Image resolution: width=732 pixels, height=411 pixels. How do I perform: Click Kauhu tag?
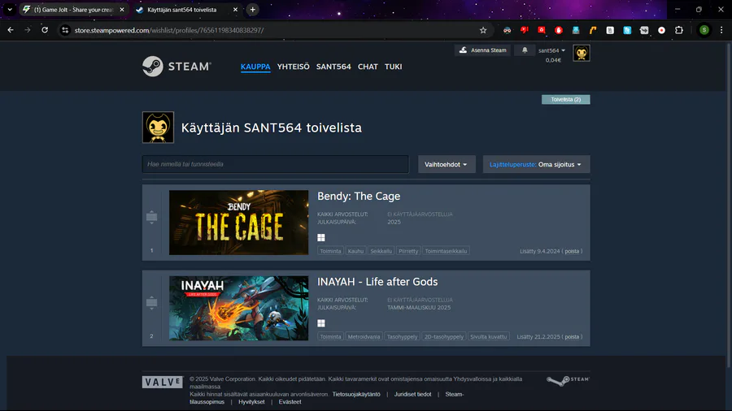(355, 251)
